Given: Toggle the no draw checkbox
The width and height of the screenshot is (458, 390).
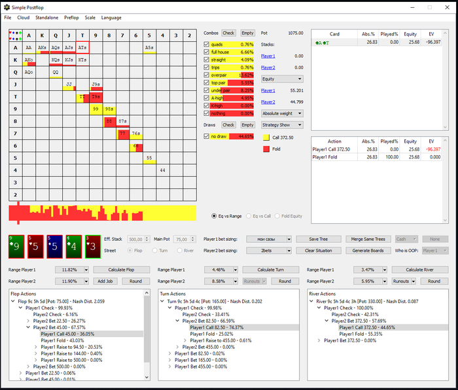Looking at the screenshot, I should point(207,136).
